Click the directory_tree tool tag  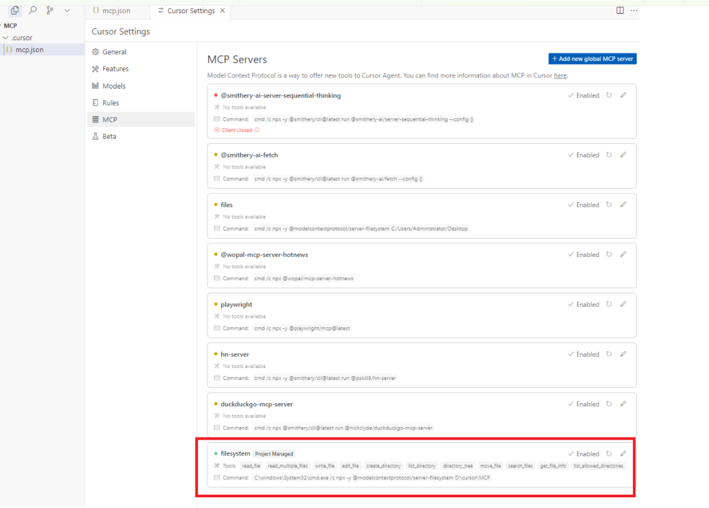pos(458,466)
